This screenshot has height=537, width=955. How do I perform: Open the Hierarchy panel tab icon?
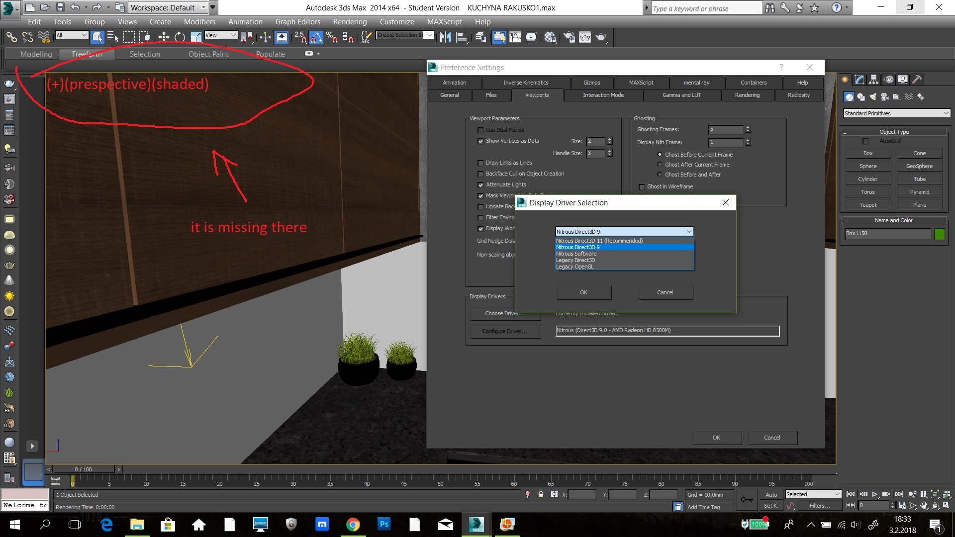point(874,80)
